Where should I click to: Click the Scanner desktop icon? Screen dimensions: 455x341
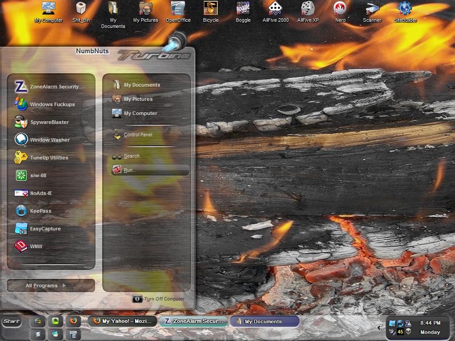point(372,12)
